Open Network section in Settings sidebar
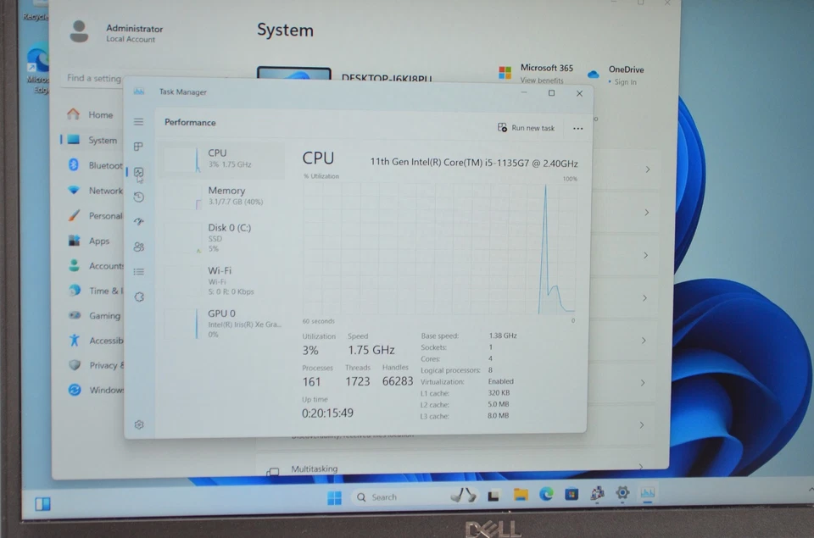 [94, 191]
